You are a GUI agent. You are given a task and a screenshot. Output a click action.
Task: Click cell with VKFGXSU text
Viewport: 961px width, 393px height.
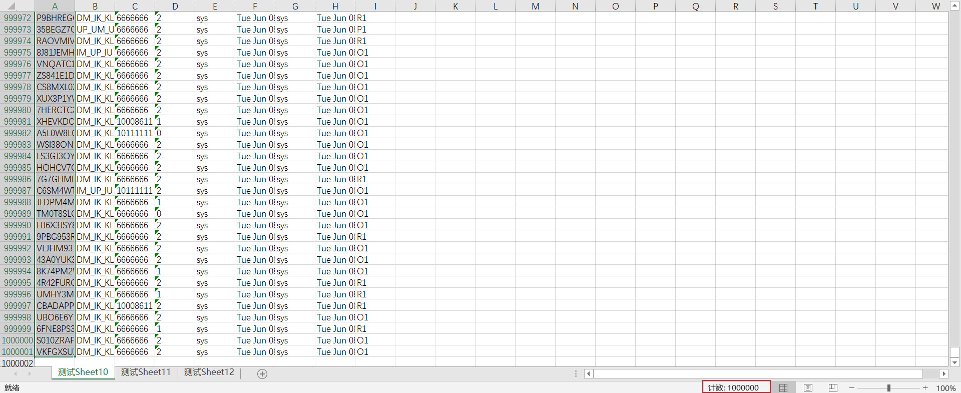pyautogui.click(x=55, y=352)
